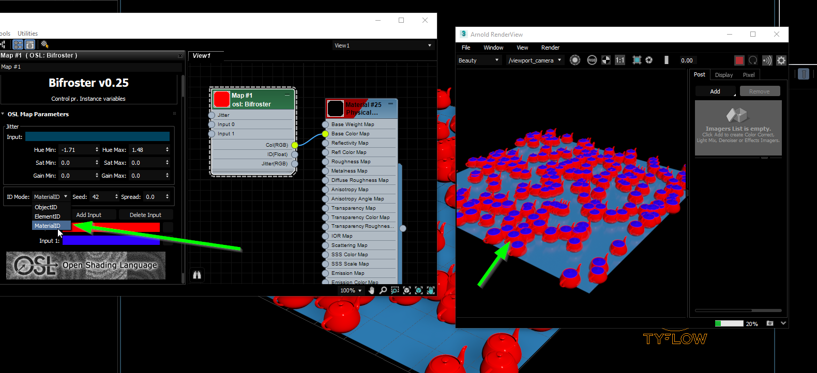Open the ID Mode dropdown
Screen dimensions: 817x373
coord(51,197)
